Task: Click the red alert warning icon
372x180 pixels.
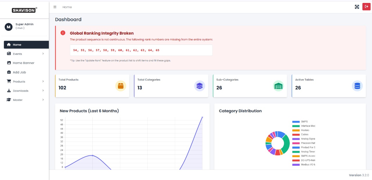Action: (63, 33)
